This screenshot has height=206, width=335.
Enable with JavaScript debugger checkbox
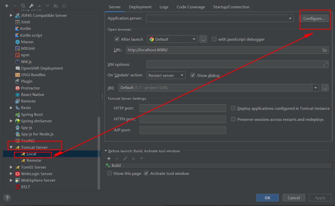tap(214, 39)
